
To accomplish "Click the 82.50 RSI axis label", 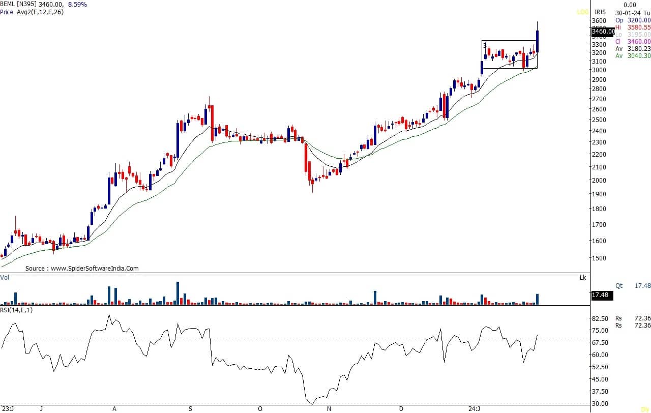I will coord(600,319).
